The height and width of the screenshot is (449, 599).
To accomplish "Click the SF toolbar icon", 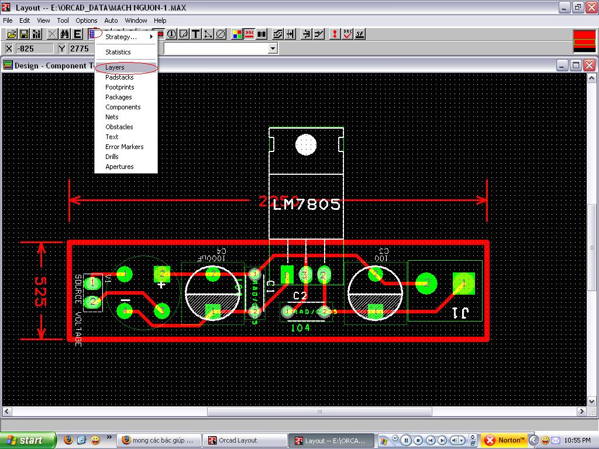I will click(x=360, y=34).
